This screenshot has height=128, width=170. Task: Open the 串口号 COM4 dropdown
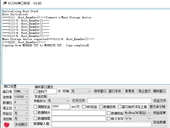point(21,92)
